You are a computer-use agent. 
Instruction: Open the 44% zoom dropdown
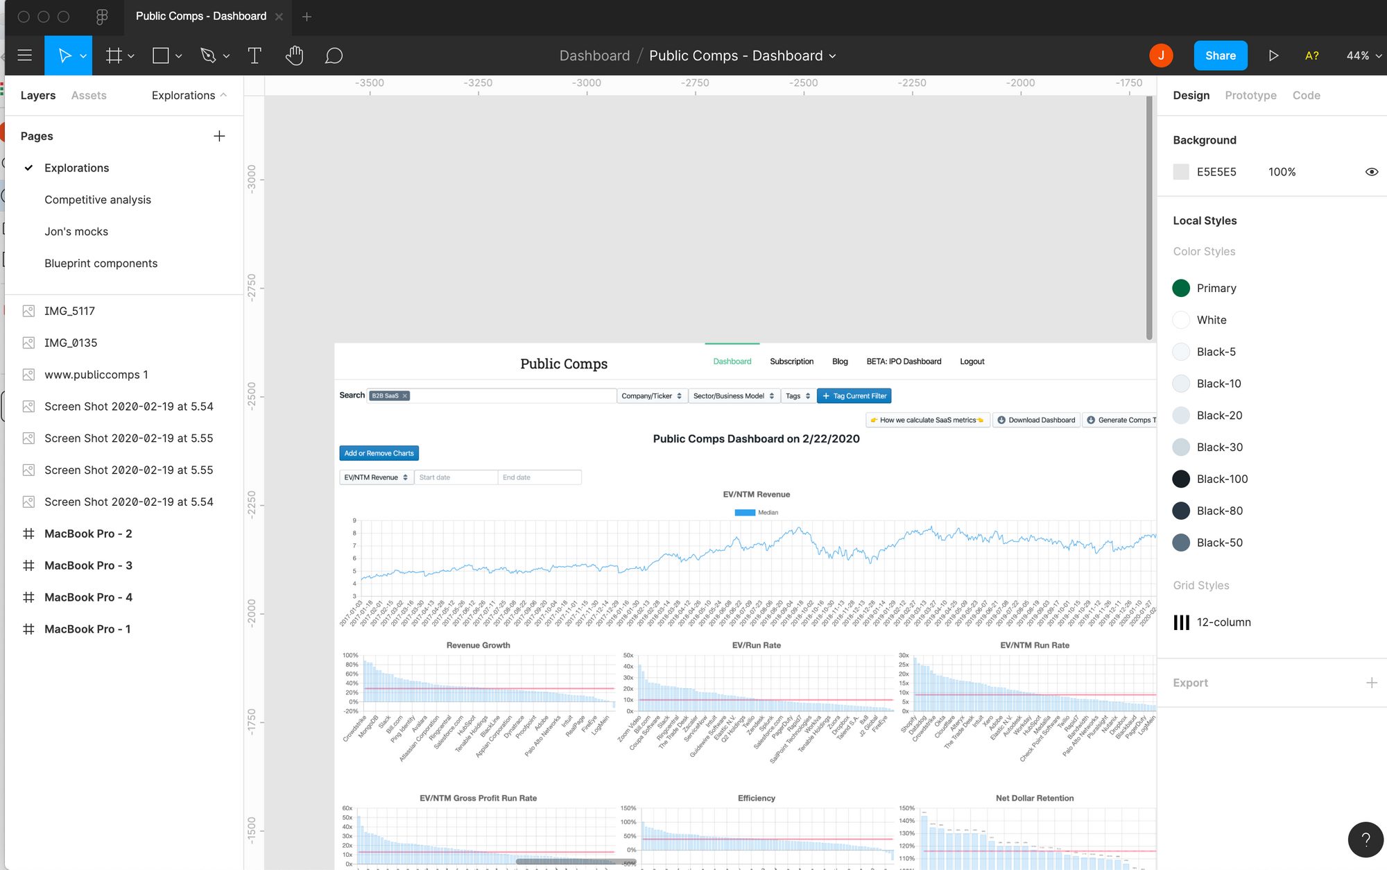[1363, 56]
